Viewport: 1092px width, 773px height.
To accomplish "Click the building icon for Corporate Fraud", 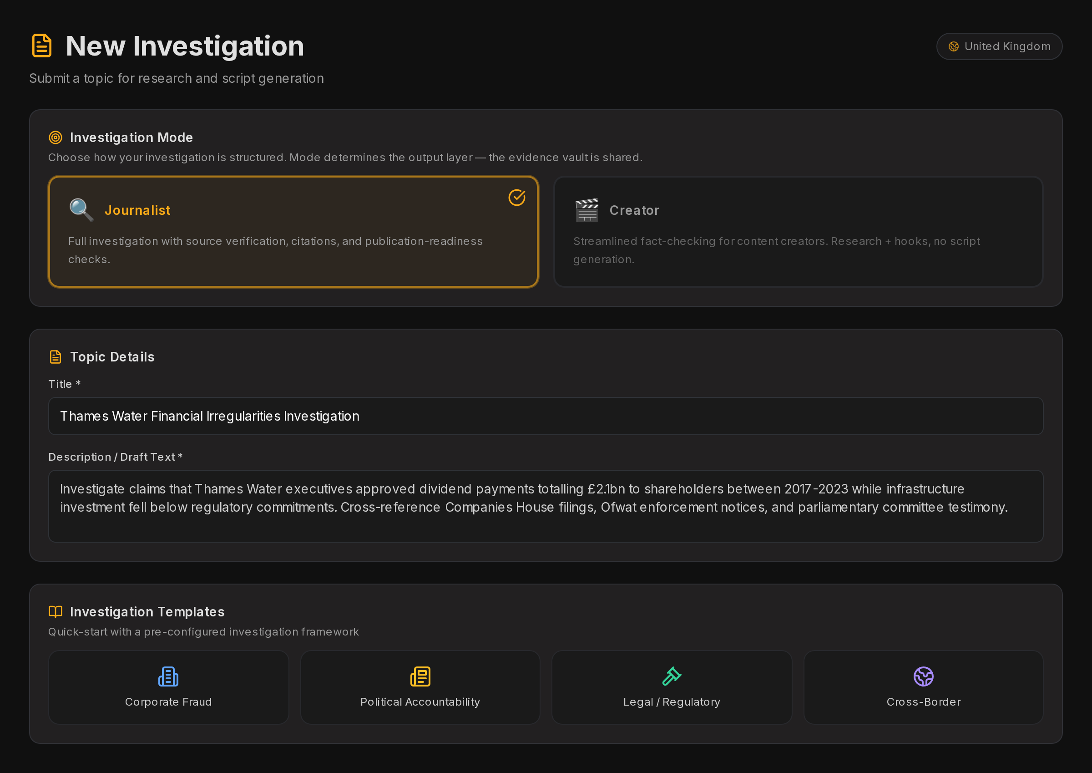I will (x=168, y=676).
